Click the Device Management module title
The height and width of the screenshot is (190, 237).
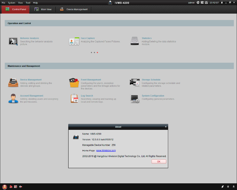click(31, 80)
